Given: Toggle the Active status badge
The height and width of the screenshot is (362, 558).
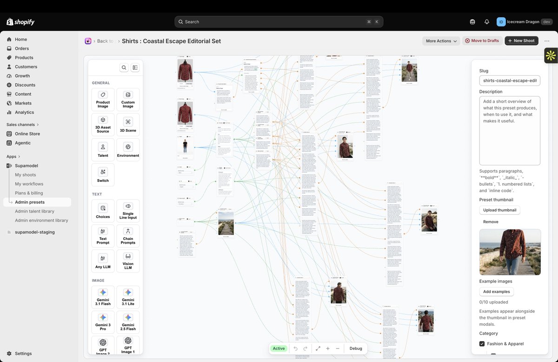Looking at the screenshot, I should 279,349.
